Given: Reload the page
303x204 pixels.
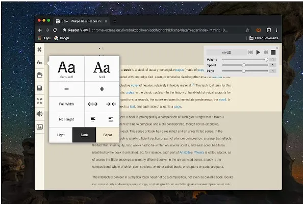Looking at the screenshot, I should click(x=55, y=30).
